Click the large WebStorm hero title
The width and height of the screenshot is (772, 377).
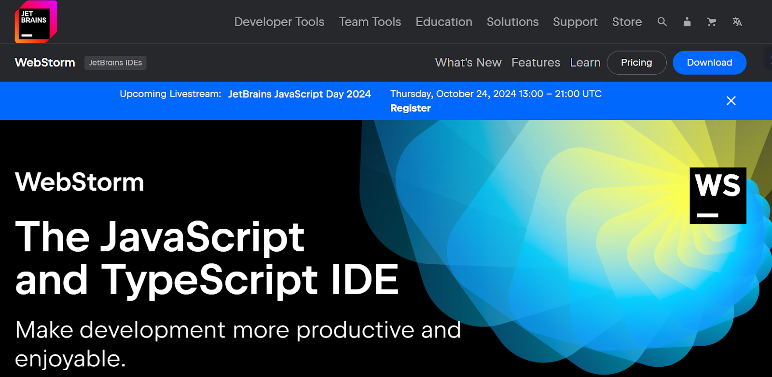coord(80,182)
